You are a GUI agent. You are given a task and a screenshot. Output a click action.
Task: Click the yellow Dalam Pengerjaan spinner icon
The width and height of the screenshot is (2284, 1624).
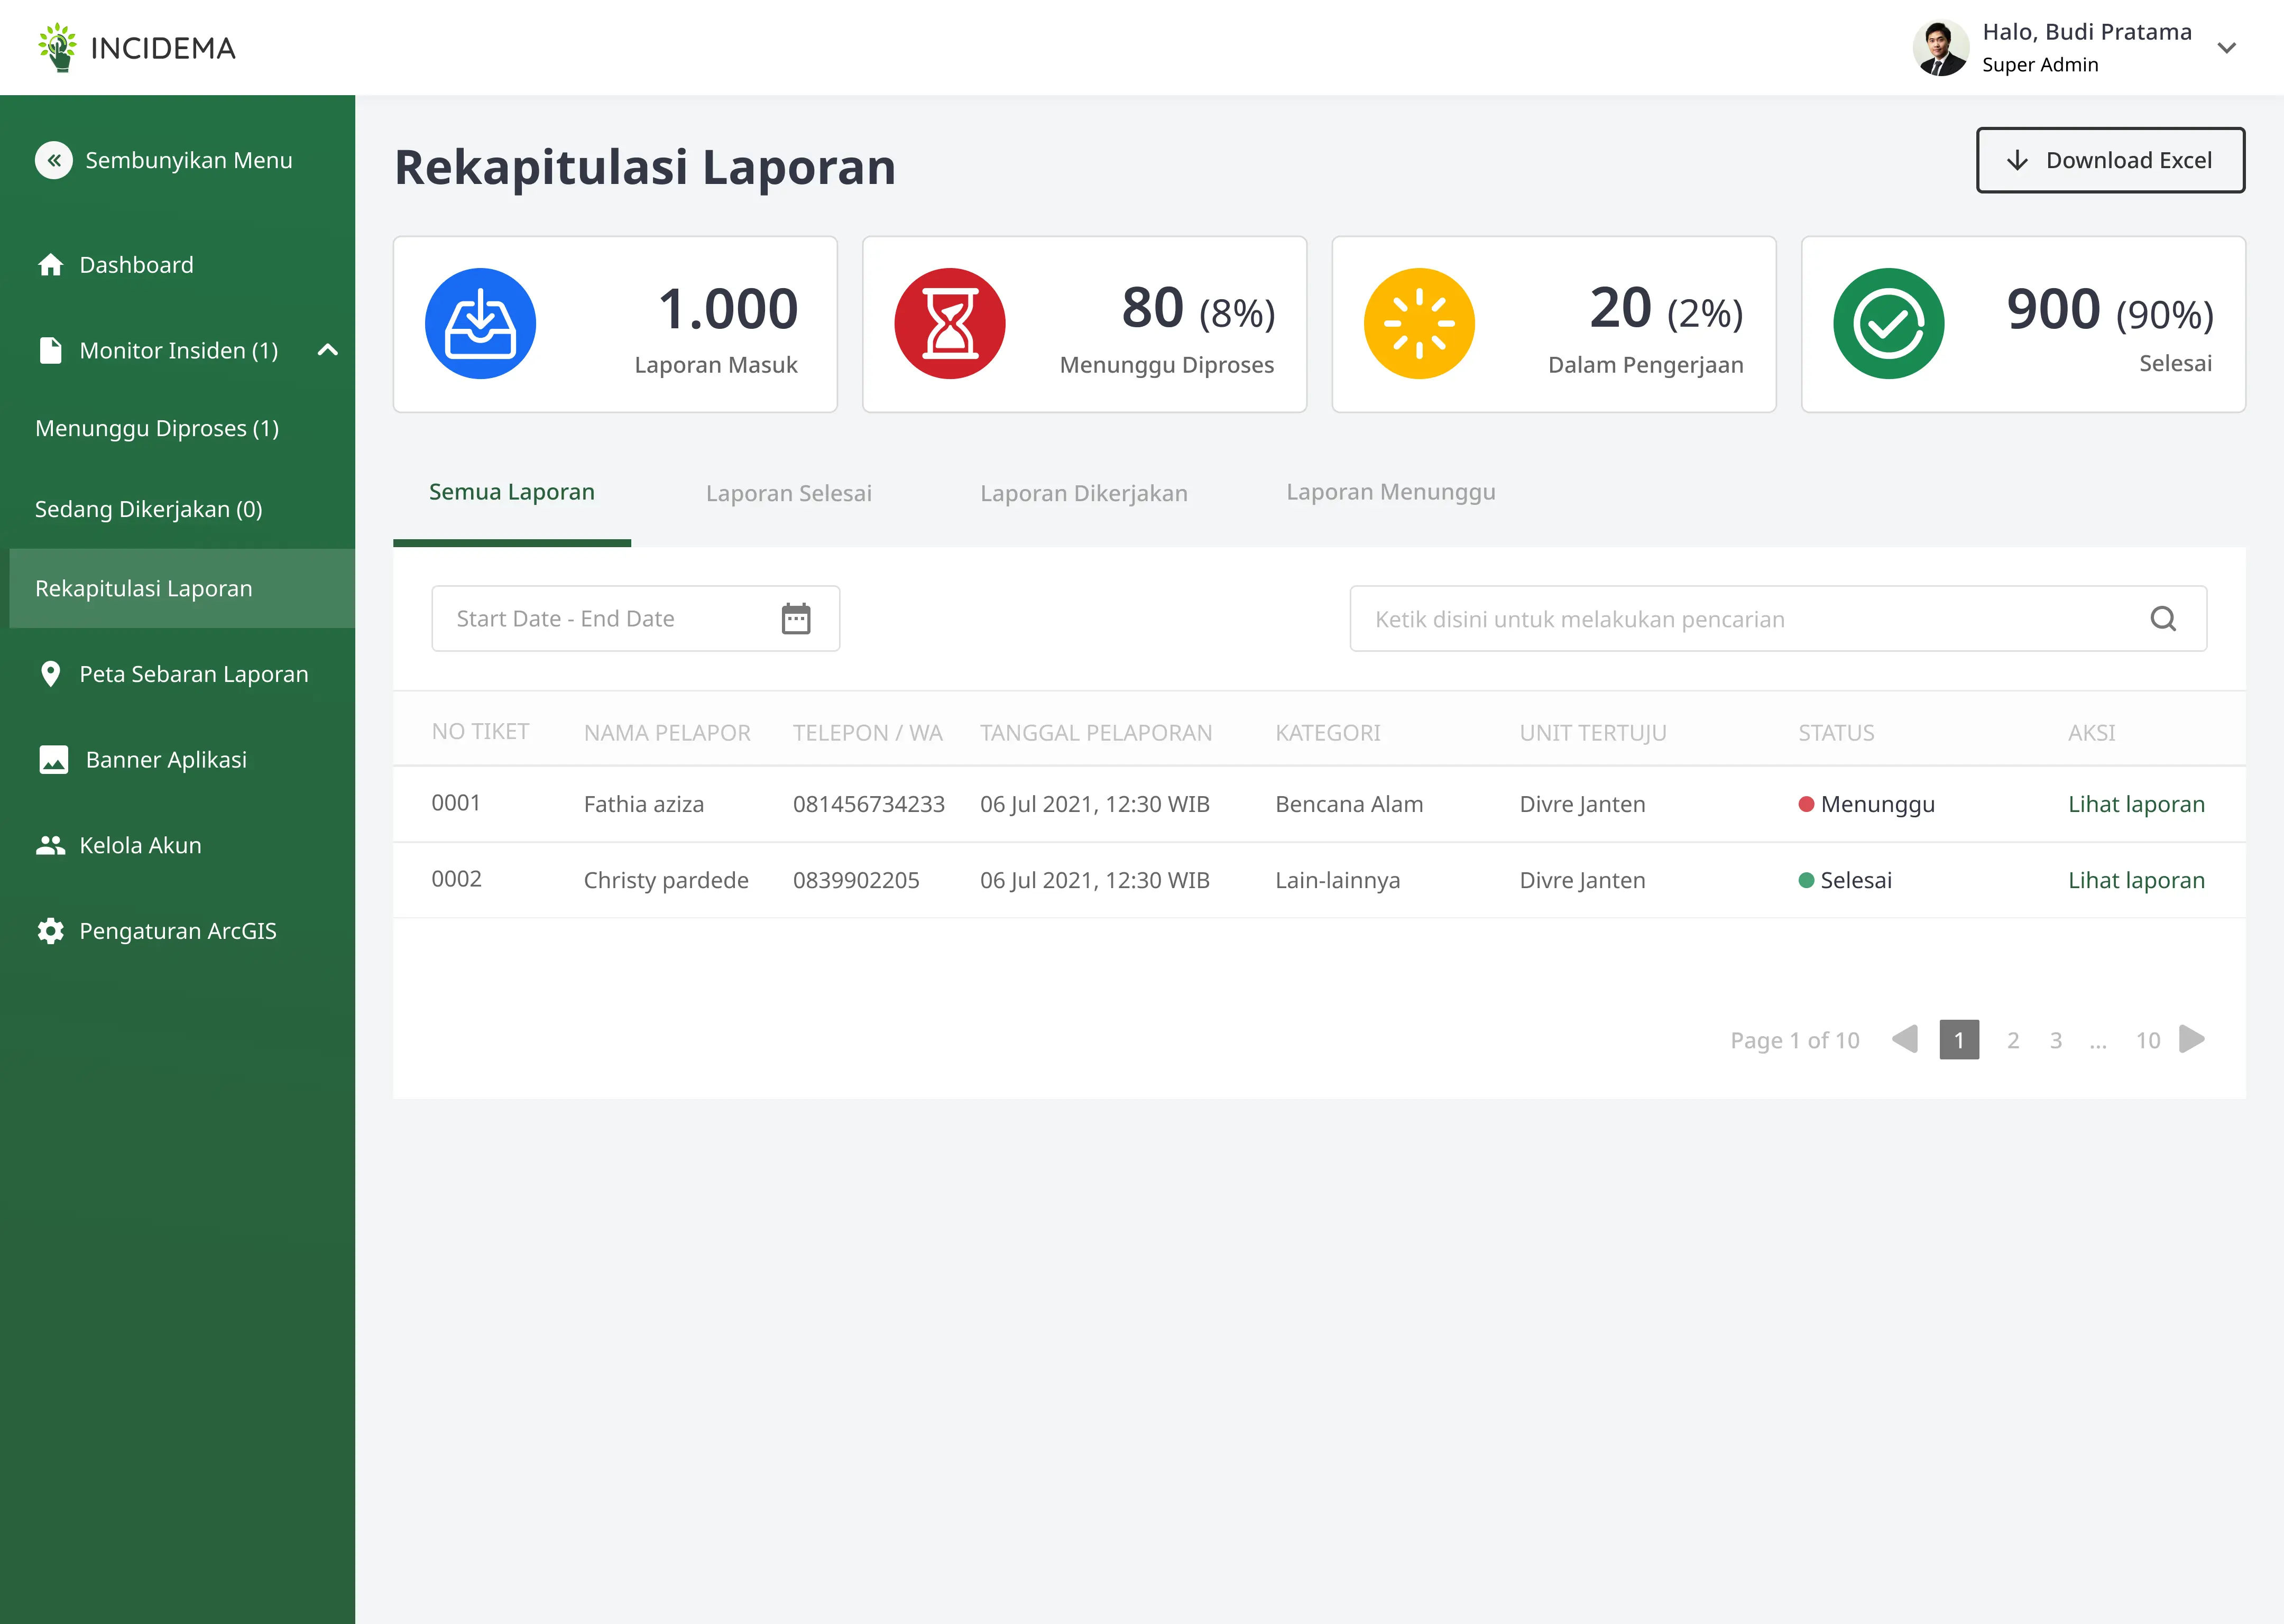click(x=1419, y=324)
